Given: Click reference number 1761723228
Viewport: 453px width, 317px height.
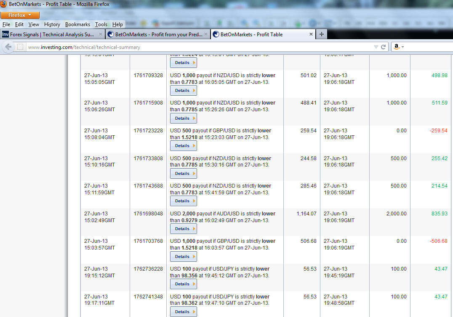Looking at the screenshot, I should (x=148, y=131).
